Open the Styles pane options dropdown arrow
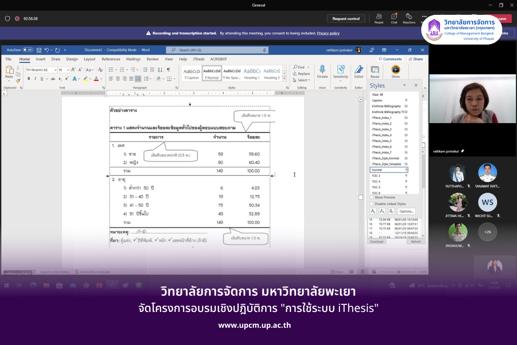The image size is (517, 345). click(405, 85)
